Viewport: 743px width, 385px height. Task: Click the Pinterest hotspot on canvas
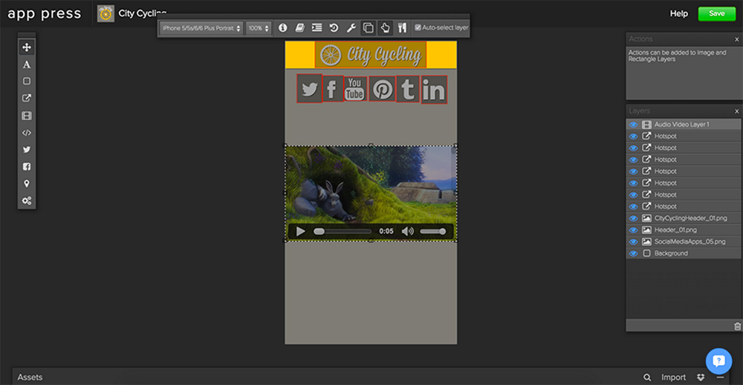[x=382, y=88]
